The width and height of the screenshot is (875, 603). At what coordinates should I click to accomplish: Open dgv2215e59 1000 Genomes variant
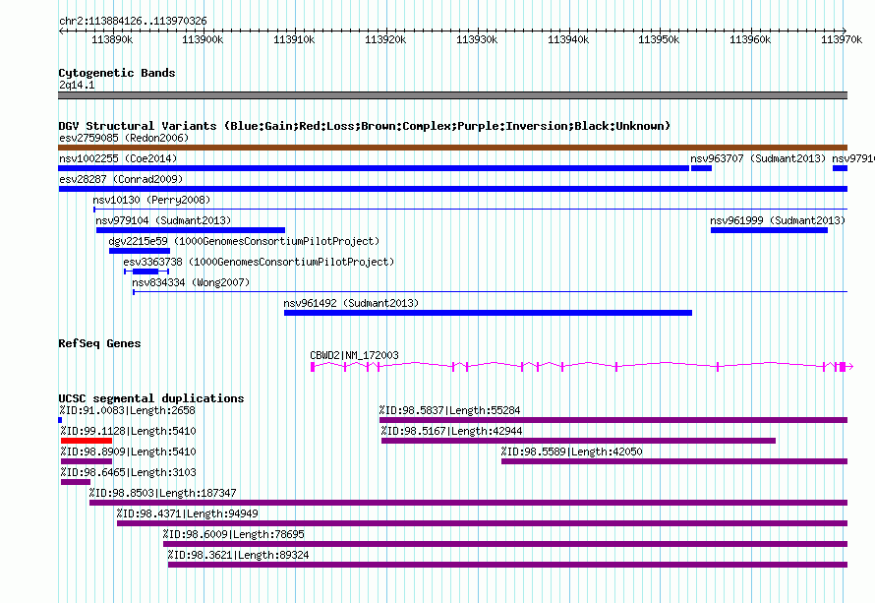140,251
